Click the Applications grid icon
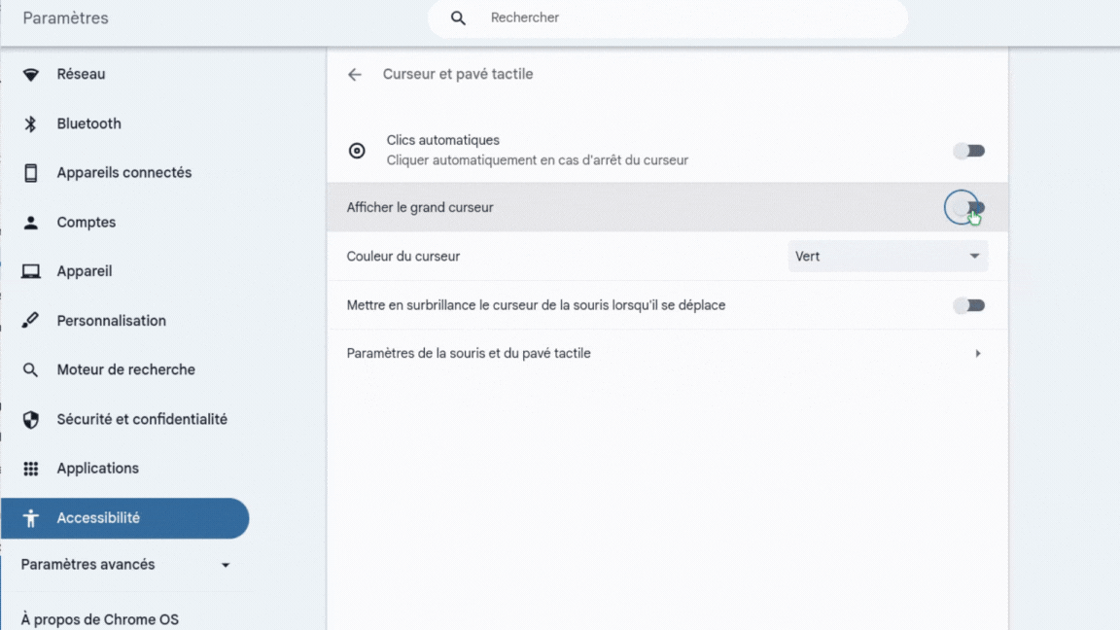Image resolution: width=1120 pixels, height=630 pixels. (31, 469)
